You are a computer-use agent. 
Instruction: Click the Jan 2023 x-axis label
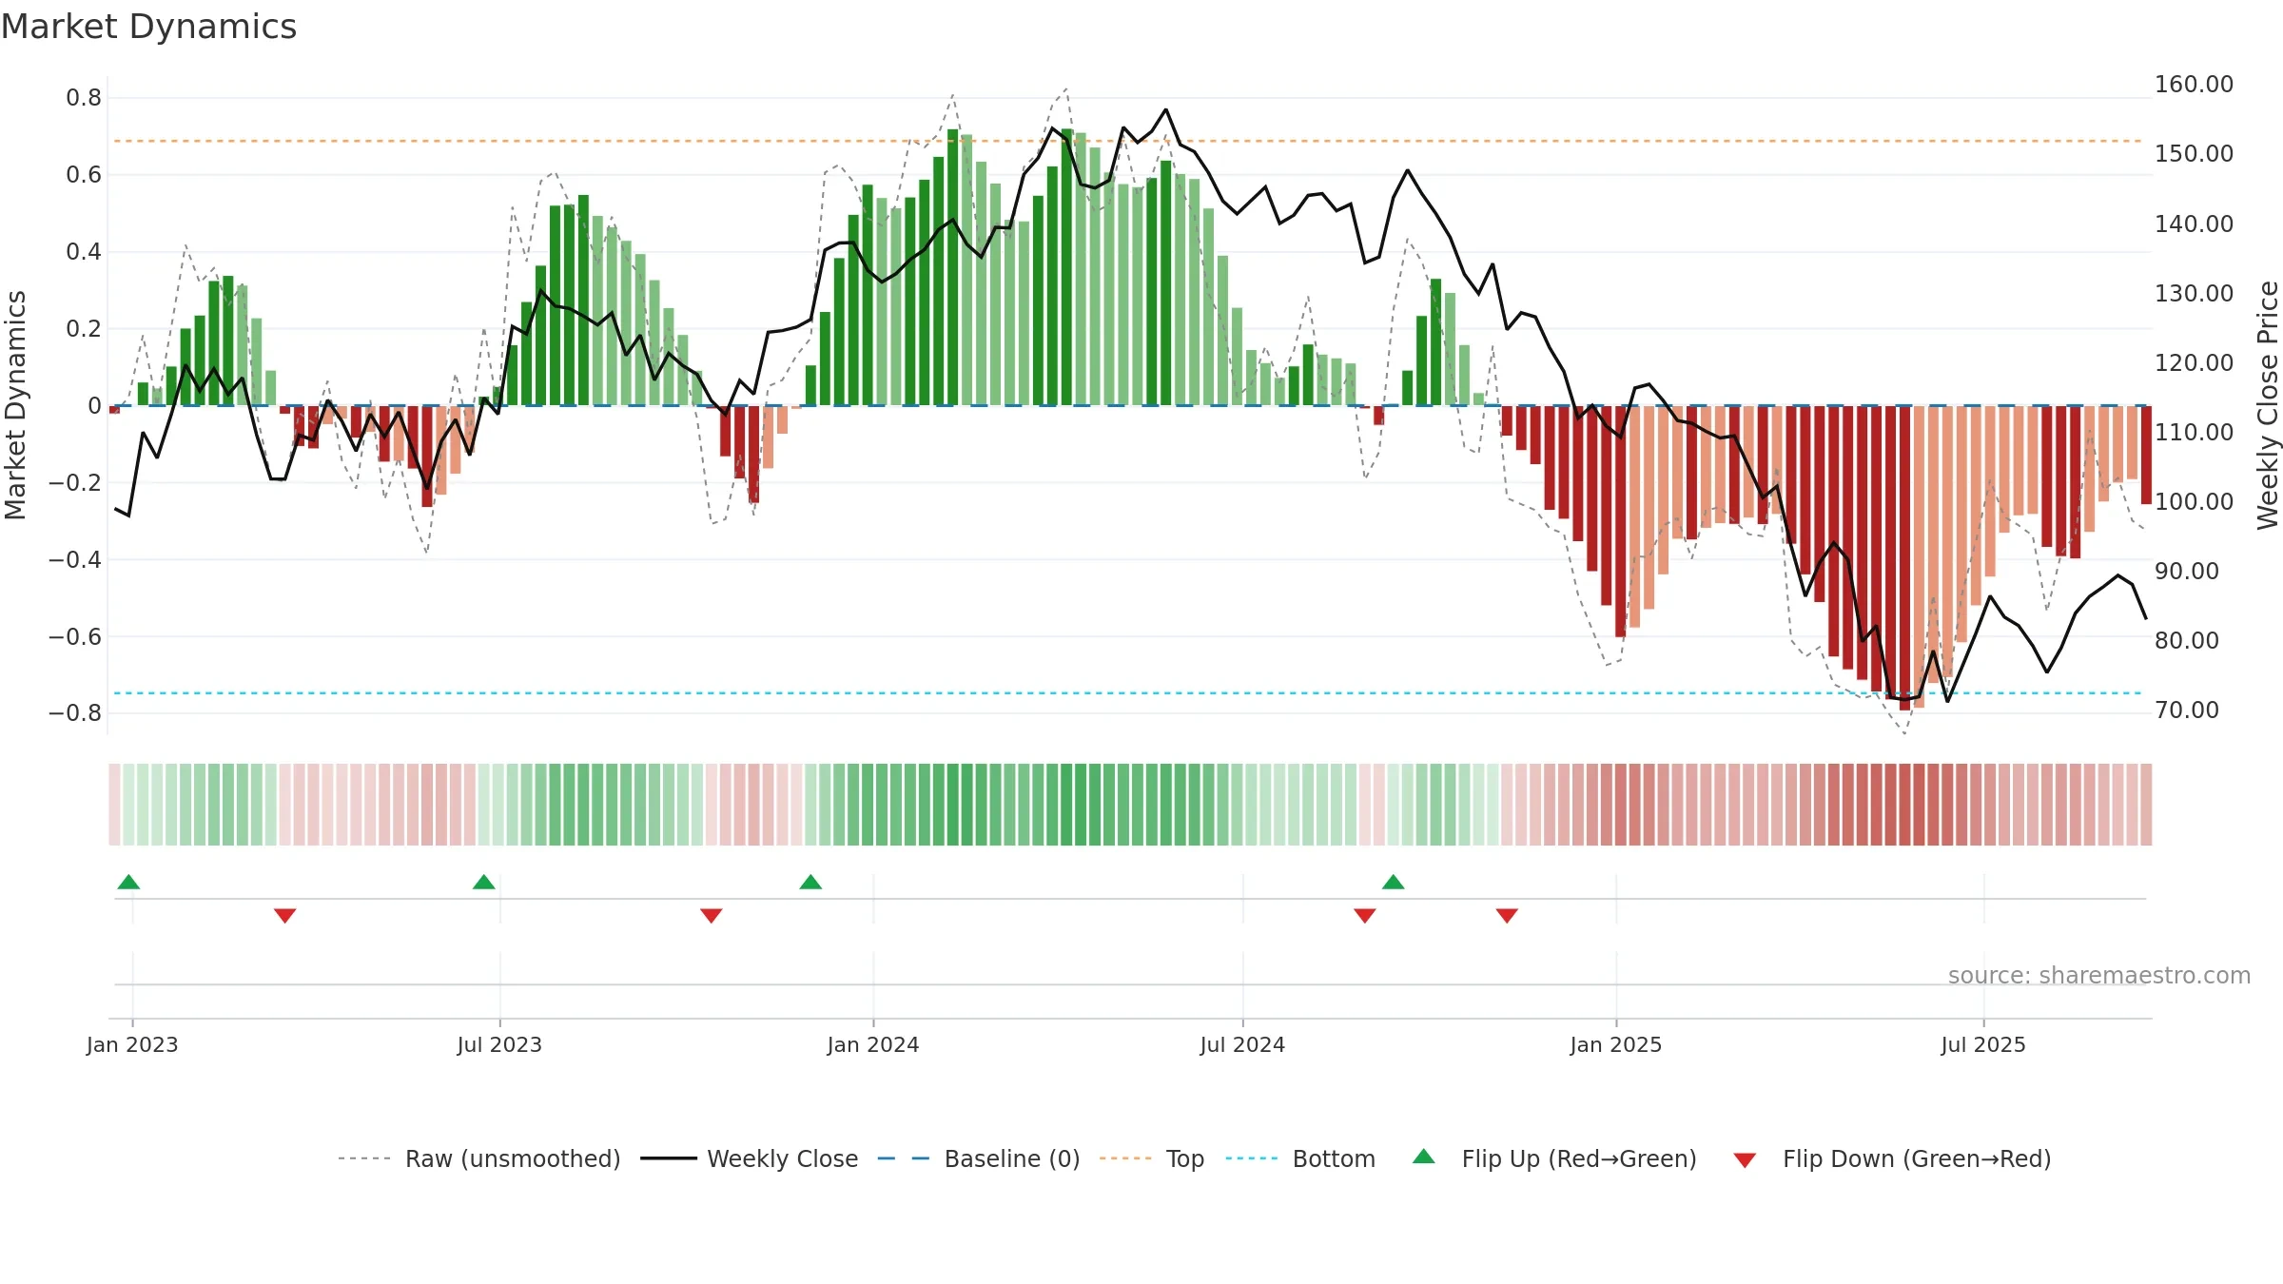tap(132, 1044)
